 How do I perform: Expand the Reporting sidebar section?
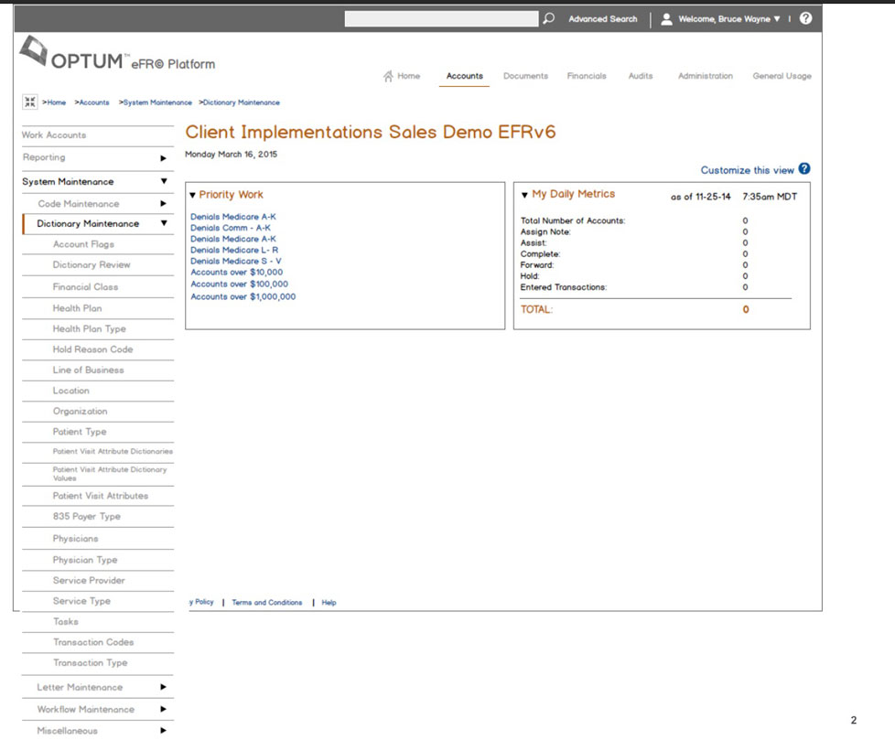163,158
